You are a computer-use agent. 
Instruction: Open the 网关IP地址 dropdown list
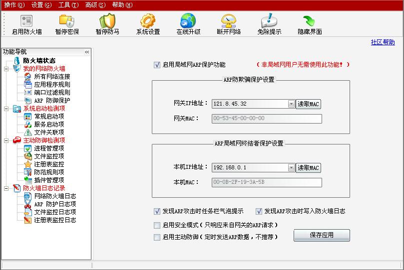click(291, 104)
